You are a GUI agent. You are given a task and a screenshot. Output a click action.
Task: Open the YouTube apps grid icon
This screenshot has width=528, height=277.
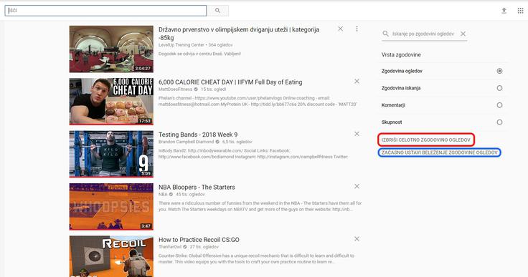[x=520, y=11]
